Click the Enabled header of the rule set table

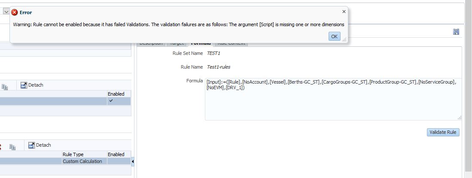coord(116,94)
